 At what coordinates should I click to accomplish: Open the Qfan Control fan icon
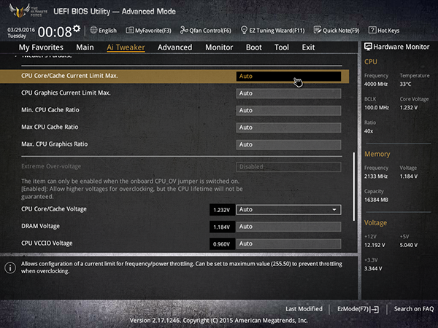pos(184,30)
